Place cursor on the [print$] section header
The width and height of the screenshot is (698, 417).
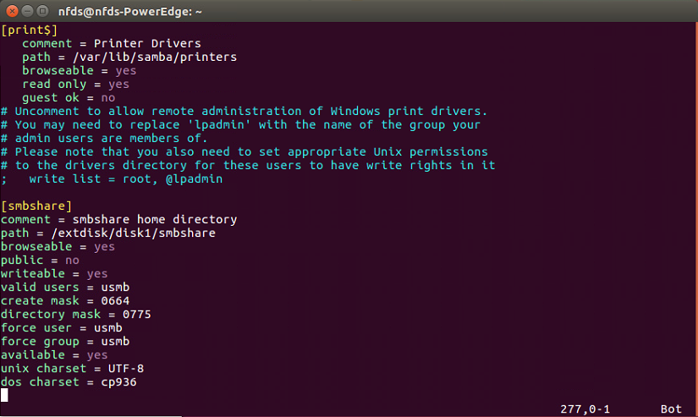(30, 30)
